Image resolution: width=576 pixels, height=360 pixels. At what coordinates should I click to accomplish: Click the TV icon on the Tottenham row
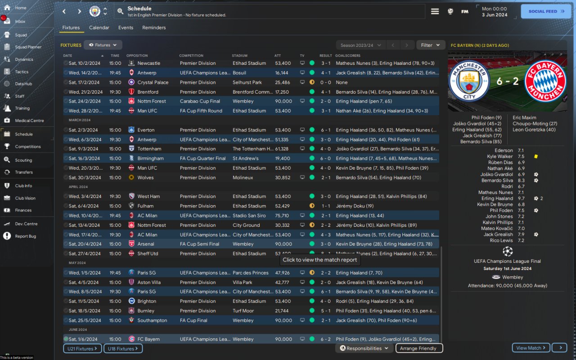(x=302, y=149)
